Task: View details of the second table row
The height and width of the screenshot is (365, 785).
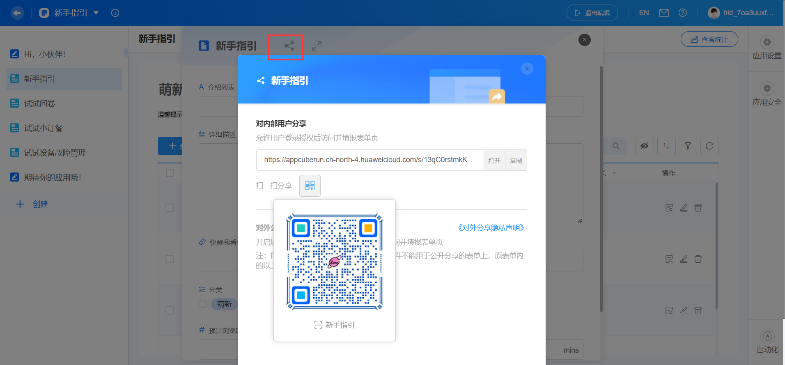Action: 669,259
